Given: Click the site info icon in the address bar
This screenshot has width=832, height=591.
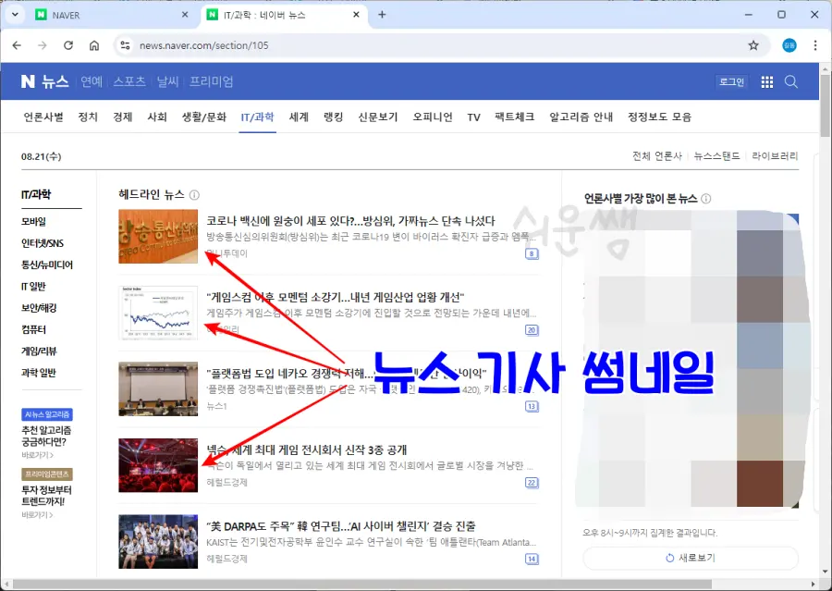Looking at the screenshot, I should click(125, 44).
